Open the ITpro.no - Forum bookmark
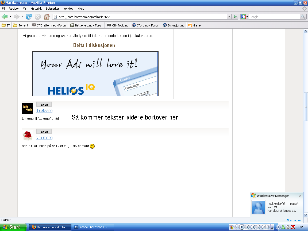Screen dimensions: 308x231 coord(145,25)
